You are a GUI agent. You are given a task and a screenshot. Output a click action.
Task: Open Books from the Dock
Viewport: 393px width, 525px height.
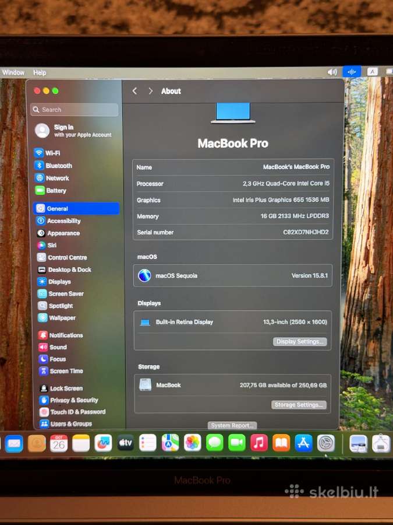281,443
